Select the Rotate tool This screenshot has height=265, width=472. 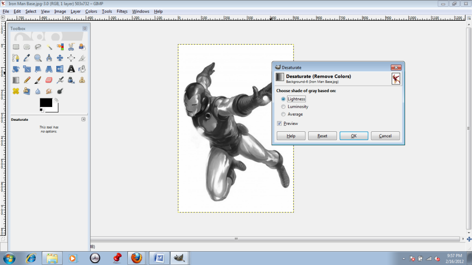pos(16,69)
